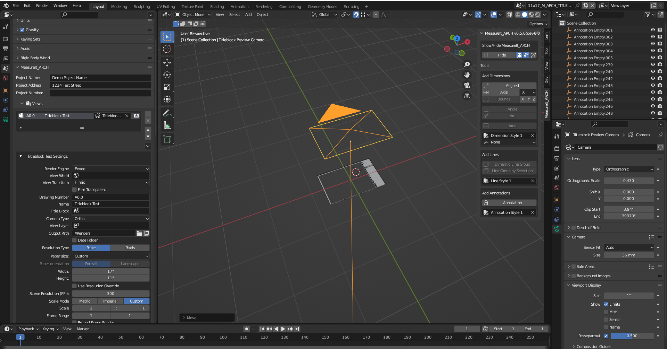Enable the Sensor checkbox
This screenshot has height=349, width=667.
pyautogui.click(x=606, y=320)
